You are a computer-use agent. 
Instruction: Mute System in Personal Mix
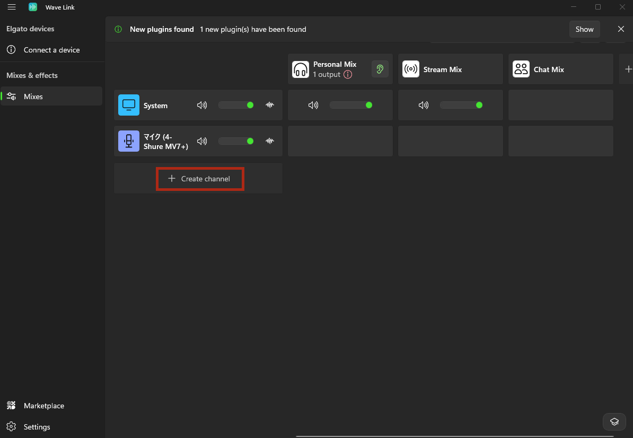[x=313, y=106]
